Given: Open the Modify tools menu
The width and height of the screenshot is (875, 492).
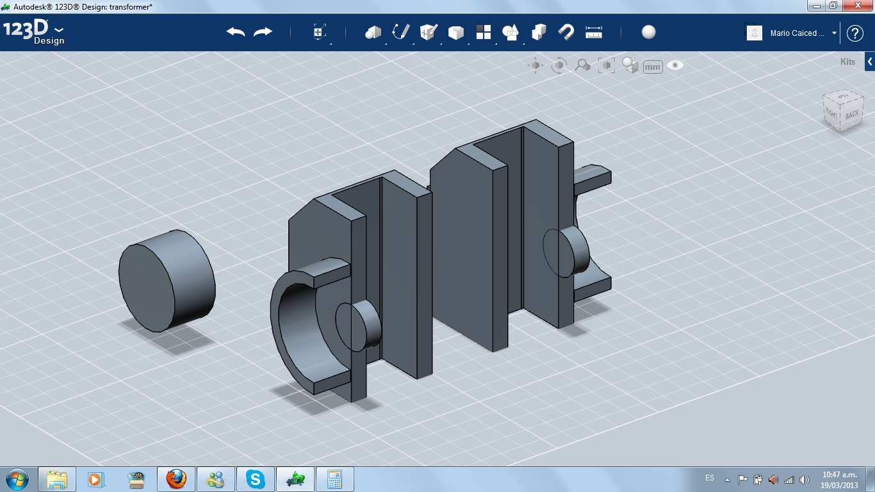Looking at the screenshot, I should point(455,33).
